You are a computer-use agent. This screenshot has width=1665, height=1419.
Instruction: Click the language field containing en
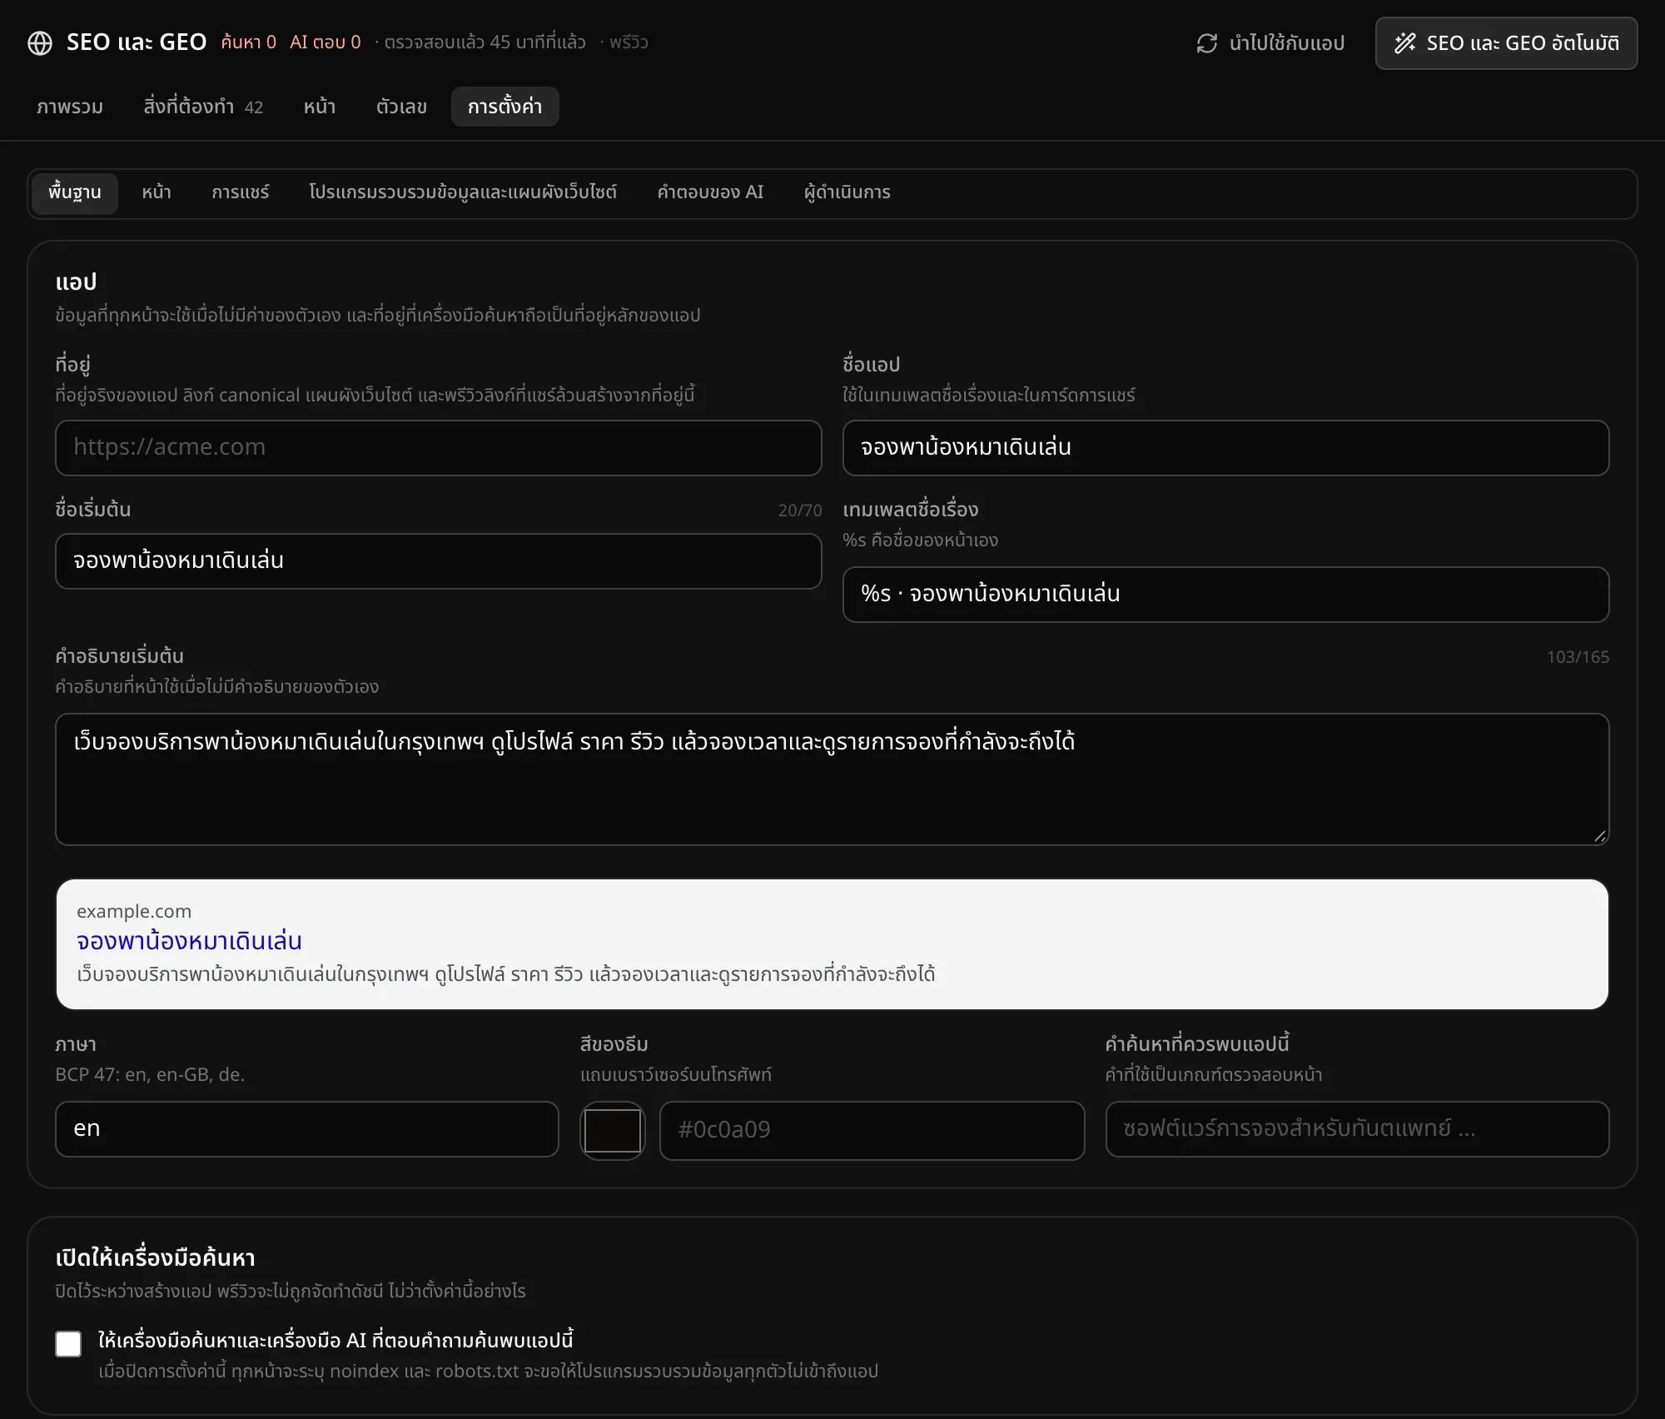coord(307,1129)
